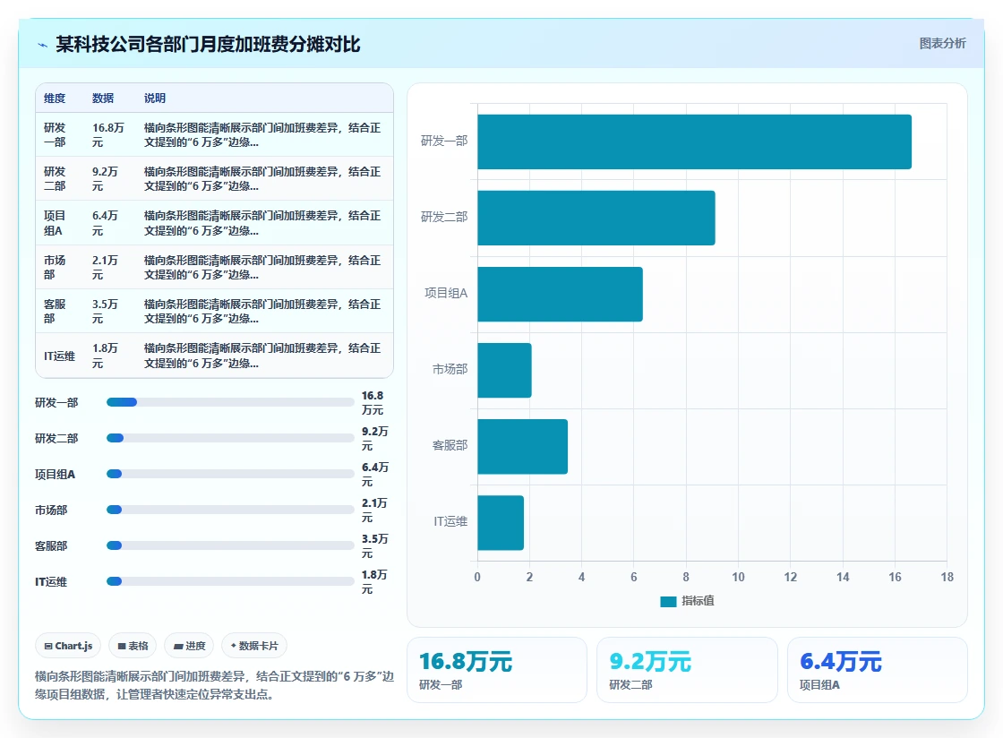Click the 客服部 chart bar

point(523,446)
